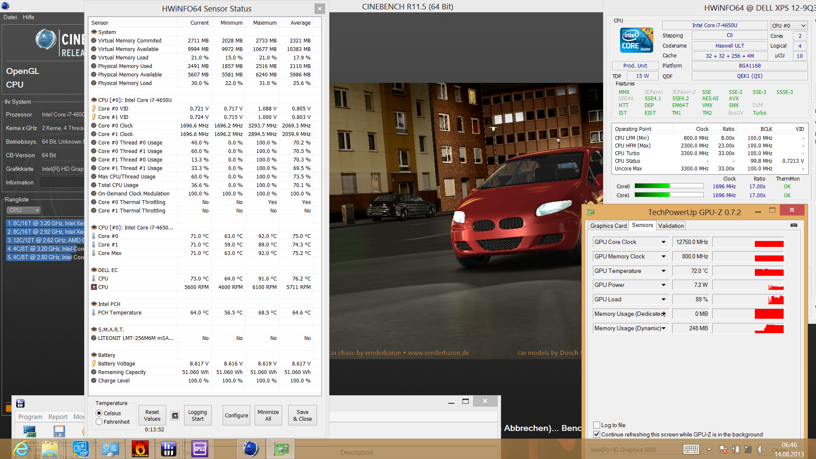Open the Datei menu
Image resolution: width=816 pixels, height=459 pixels.
point(10,17)
